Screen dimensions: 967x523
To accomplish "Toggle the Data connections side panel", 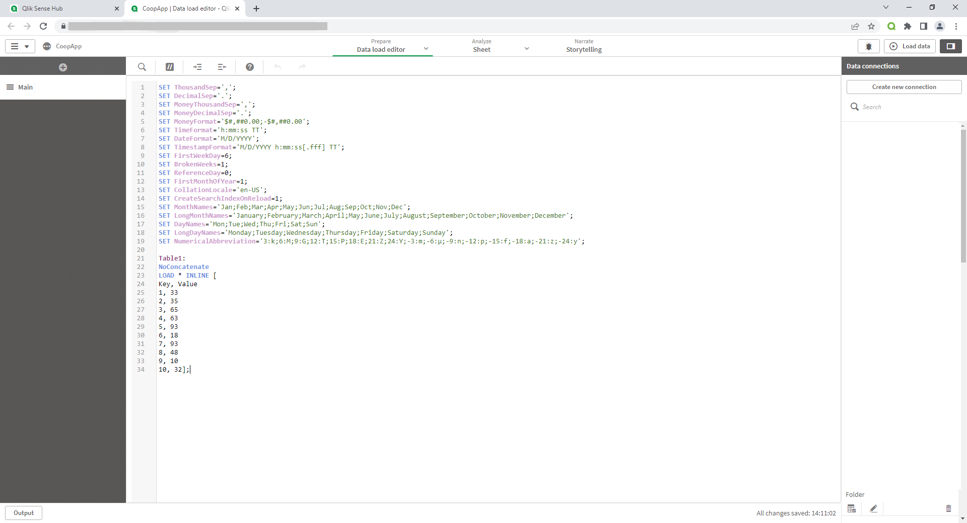I will point(950,46).
